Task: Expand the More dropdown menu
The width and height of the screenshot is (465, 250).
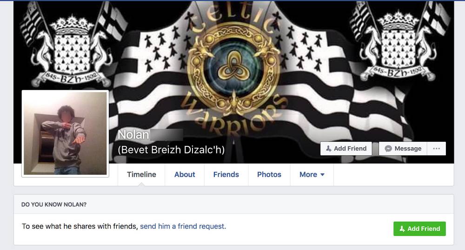Action: coord(312,174)
